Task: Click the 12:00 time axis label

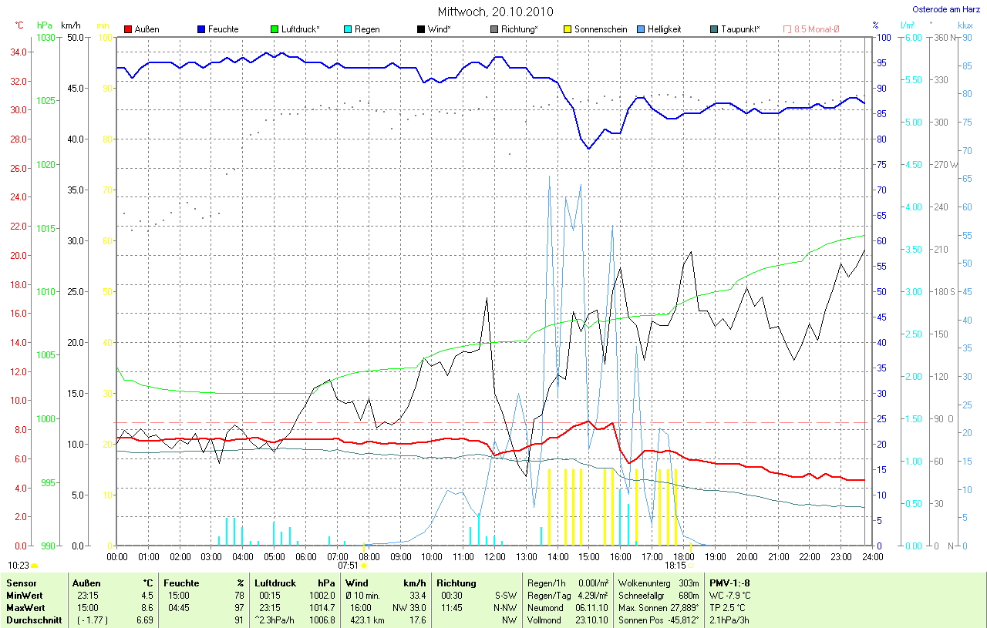Action: (x=494, y=556)
